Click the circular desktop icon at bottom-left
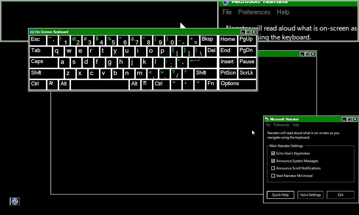 point(15,202)
